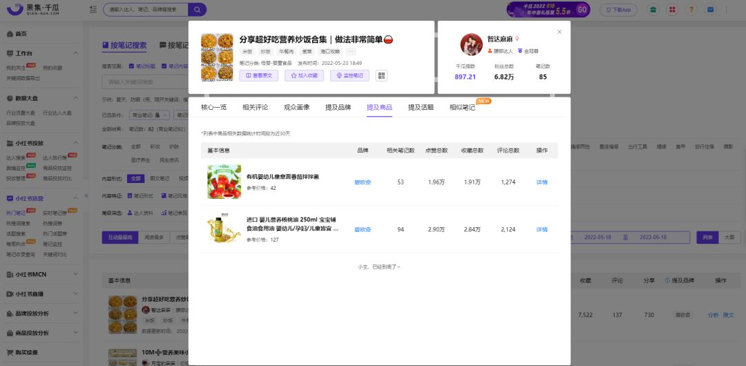Click the 阅读最多 sort button
Viewport: 746px width, 366px height.
(154, 237)
